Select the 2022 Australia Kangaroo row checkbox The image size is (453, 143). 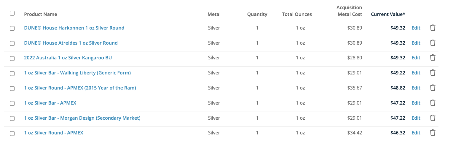[12, 58]
